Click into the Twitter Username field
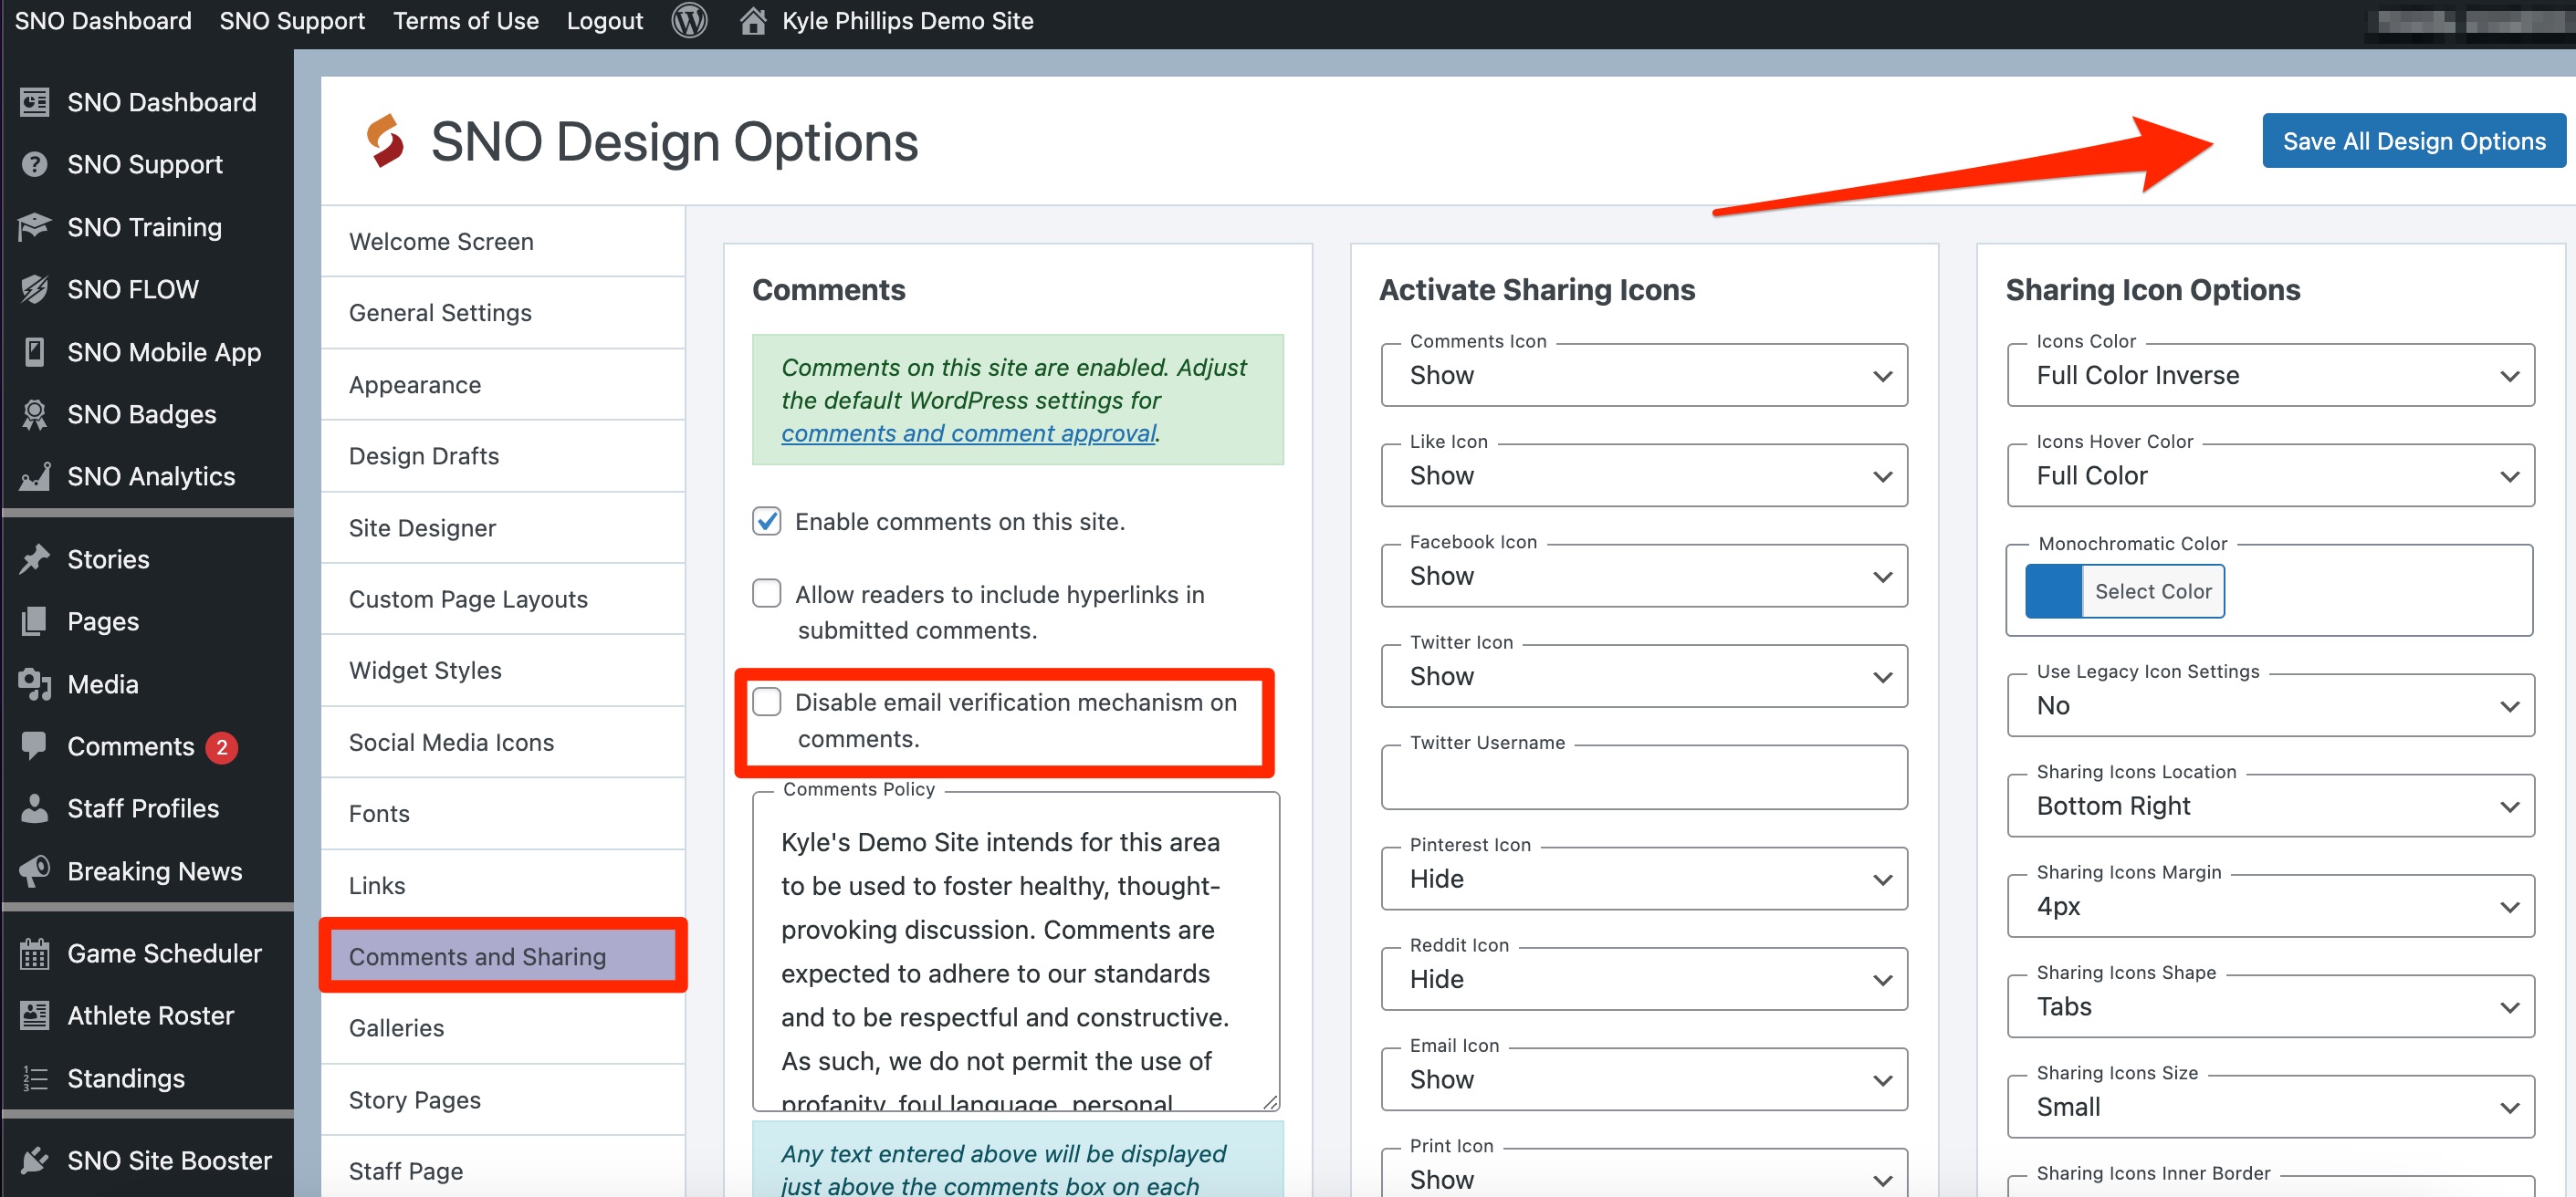 (1643, 777)
